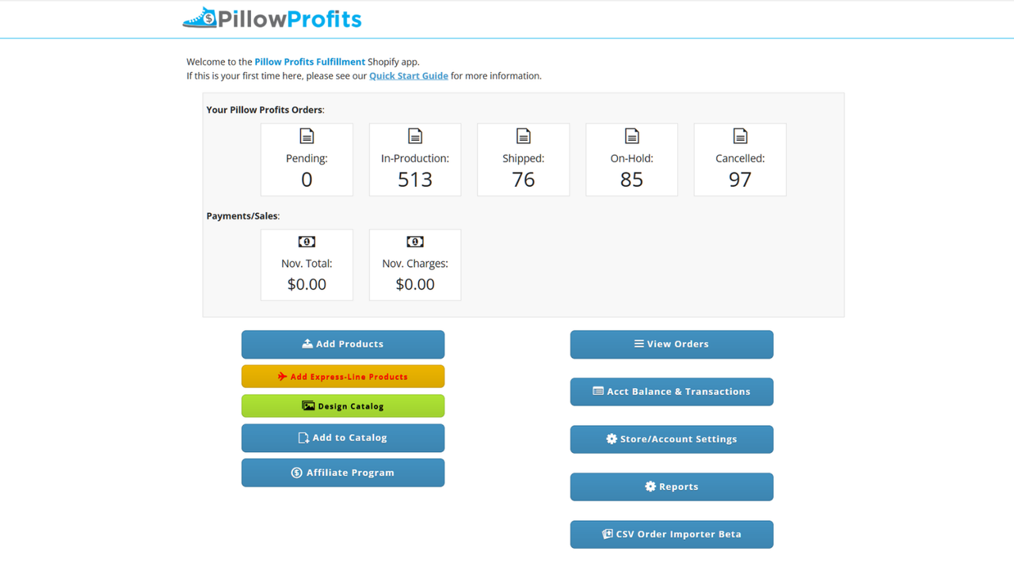Click the In-Production document icon

(415, 136)
